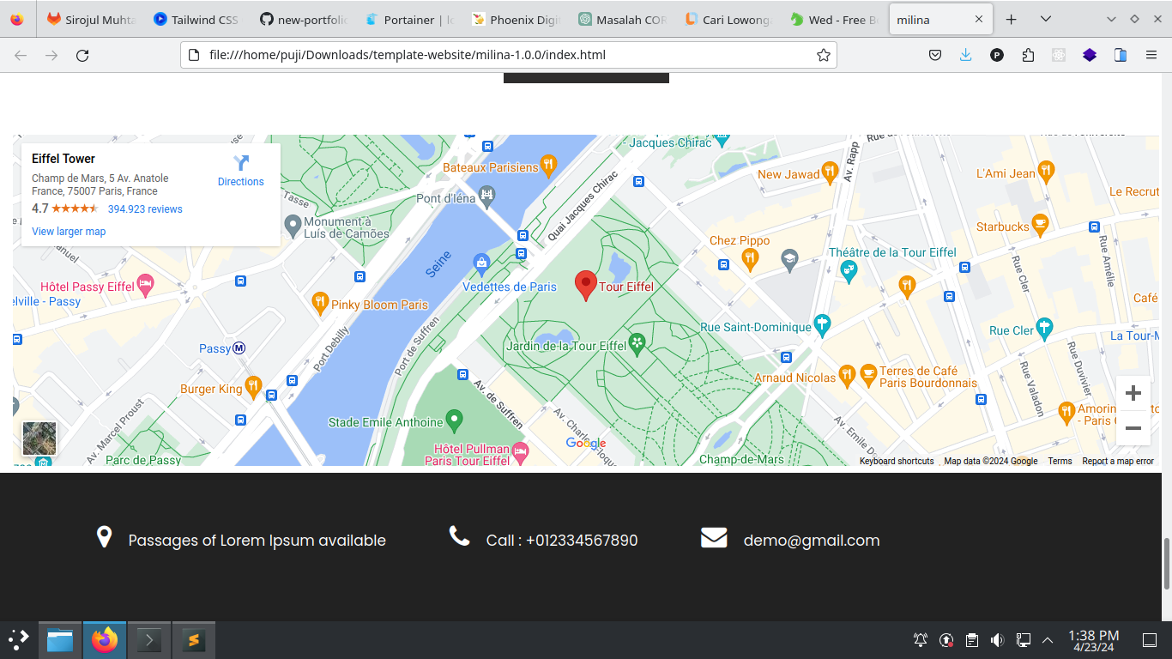The height and width of the screenshot is (659, 1172).
Task: Select the Bateaux Parisiens marker icon
Action: pyautogui.click(x=549, y=166)
